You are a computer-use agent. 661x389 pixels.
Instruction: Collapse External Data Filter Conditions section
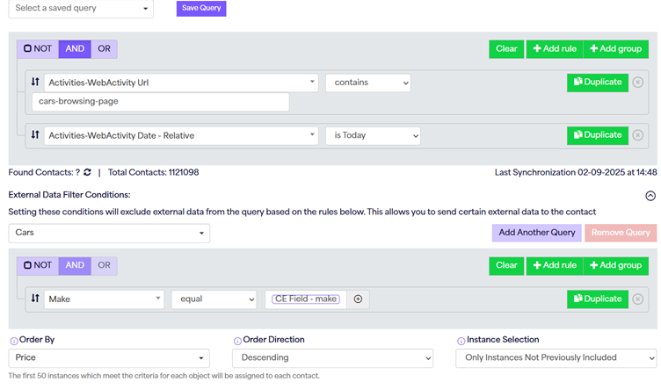[650, 196]
